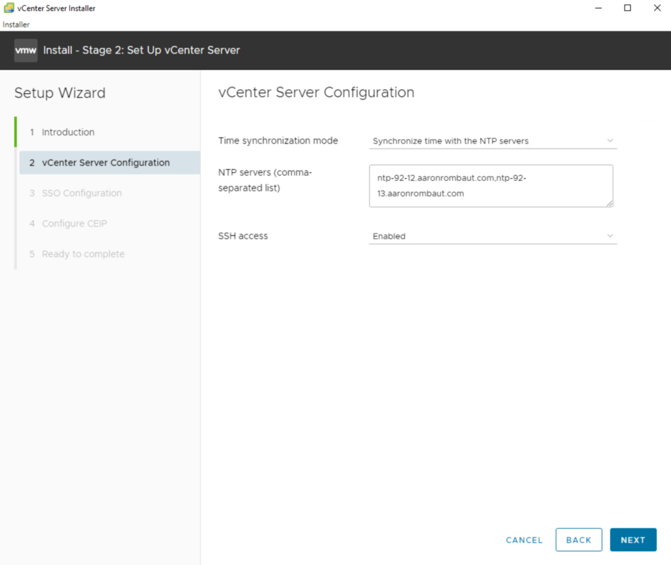Click the NTP servers box resize handle
671x565 pixels.
pyautogui.click(x=610, y=204)
